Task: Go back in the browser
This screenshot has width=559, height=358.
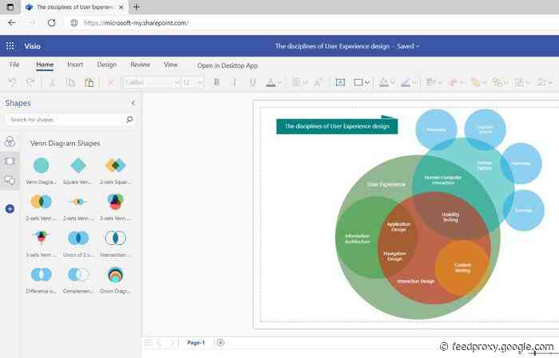Action: [x=12, y=23]
